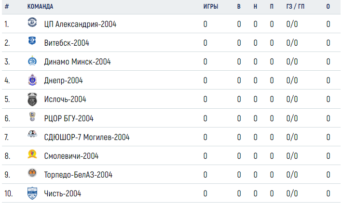Open the ЦП Александрия-2004 team page

(x=80, y=24)
